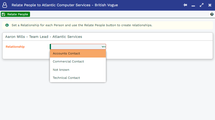Click the dialog title text
The width and height of the screenshot is (215, 120).
[65, 5]
